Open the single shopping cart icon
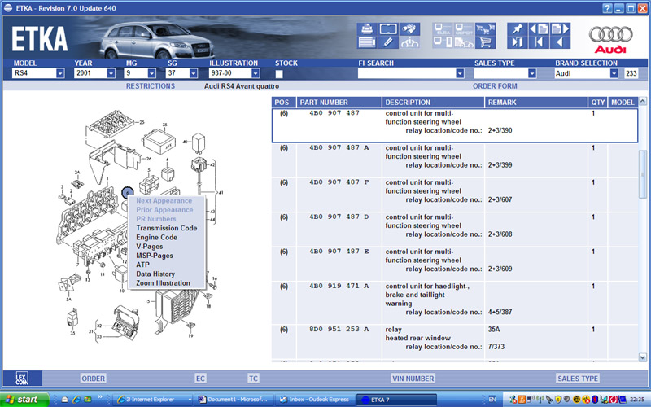This screenshot has width=651, height=407. (485, 42)
